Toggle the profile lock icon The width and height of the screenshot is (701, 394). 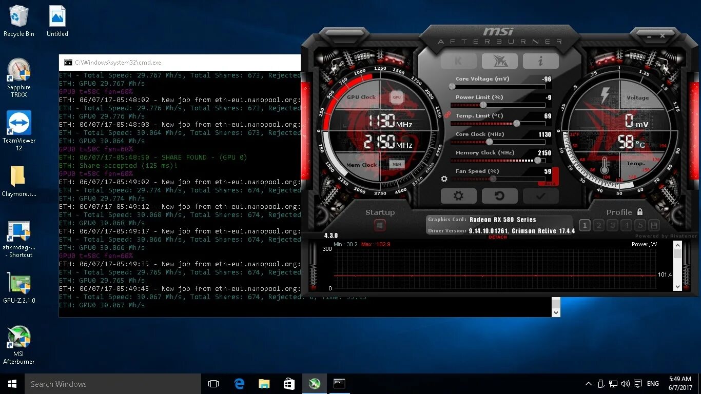(639, 212)
